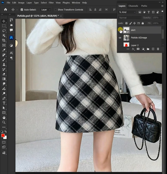Select the Eyedropper tool
Viewport: 167px width, 174px height.
tap(4, 50)
